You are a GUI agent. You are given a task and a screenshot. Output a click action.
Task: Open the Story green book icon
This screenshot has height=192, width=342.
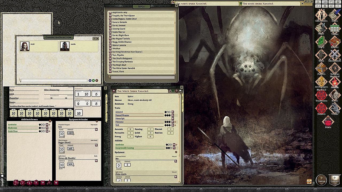(321, 42)
